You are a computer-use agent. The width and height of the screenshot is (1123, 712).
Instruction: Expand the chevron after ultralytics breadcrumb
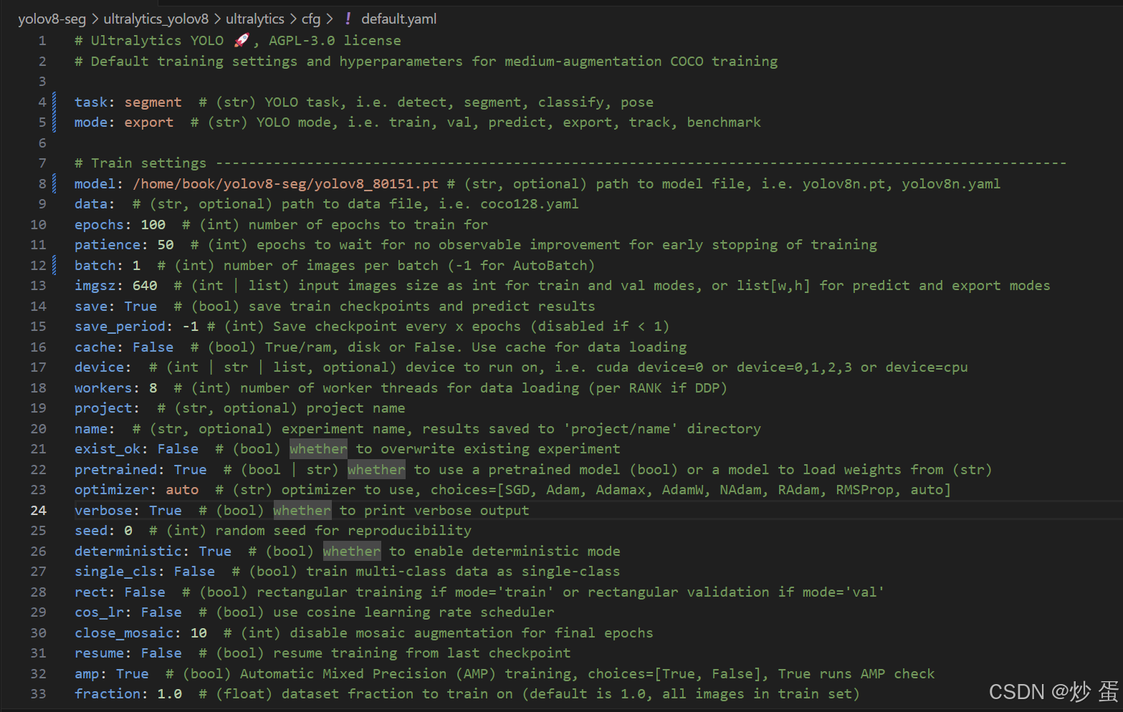click(293, 19)
